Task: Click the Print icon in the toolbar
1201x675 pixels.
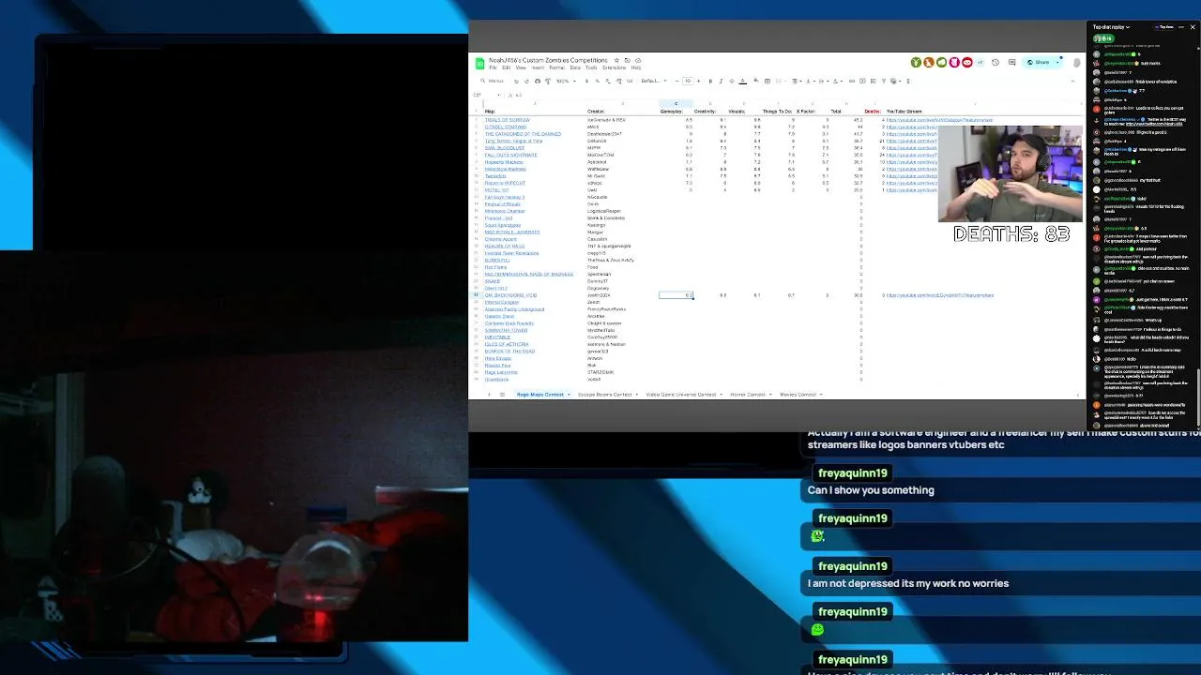Action: pos(537,81)
